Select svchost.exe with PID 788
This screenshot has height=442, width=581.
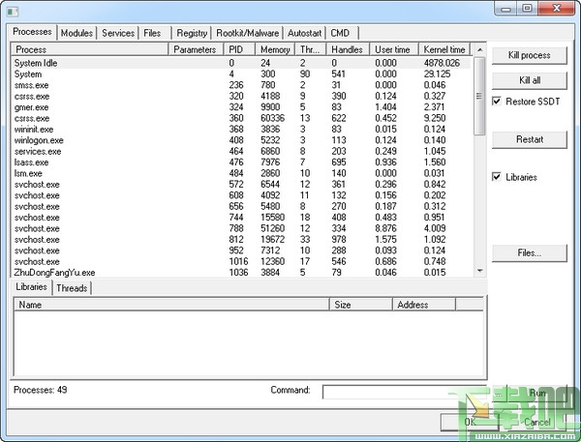pyautogui.click(x=242, y=228)
